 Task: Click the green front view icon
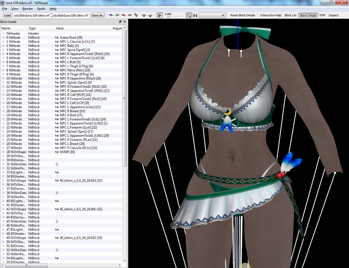coord(117,15)
